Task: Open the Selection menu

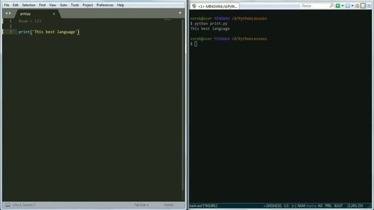Action: 29,5
